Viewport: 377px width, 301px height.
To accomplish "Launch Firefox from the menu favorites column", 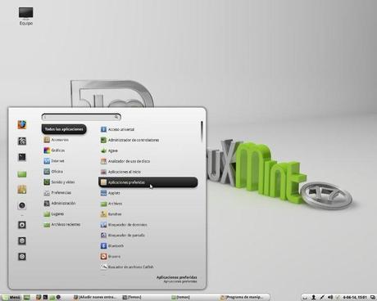I will click(22, 125).
